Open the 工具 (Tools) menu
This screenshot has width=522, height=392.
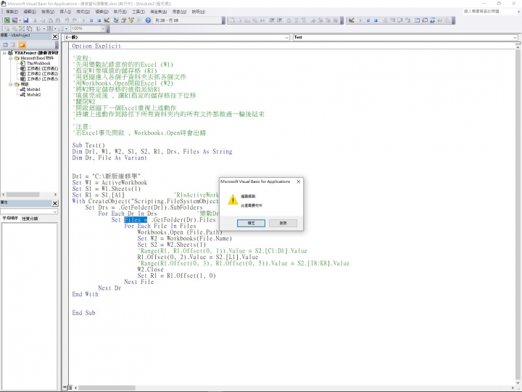click(x=138, y=12)
